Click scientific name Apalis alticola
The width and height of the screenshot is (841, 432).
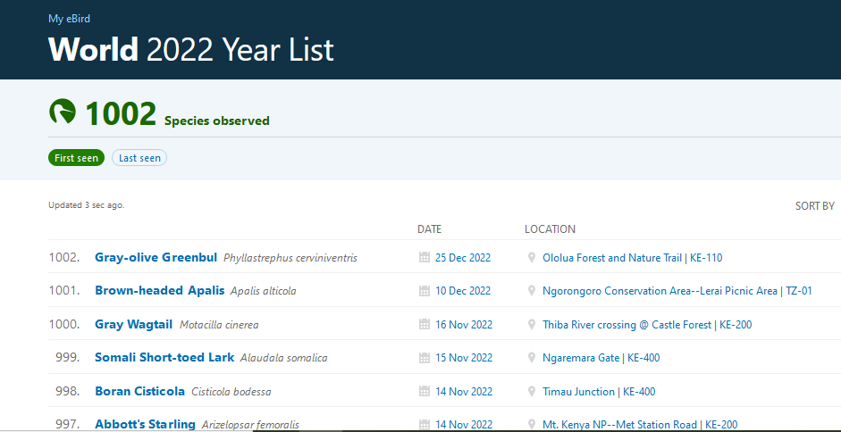(263, 292)
